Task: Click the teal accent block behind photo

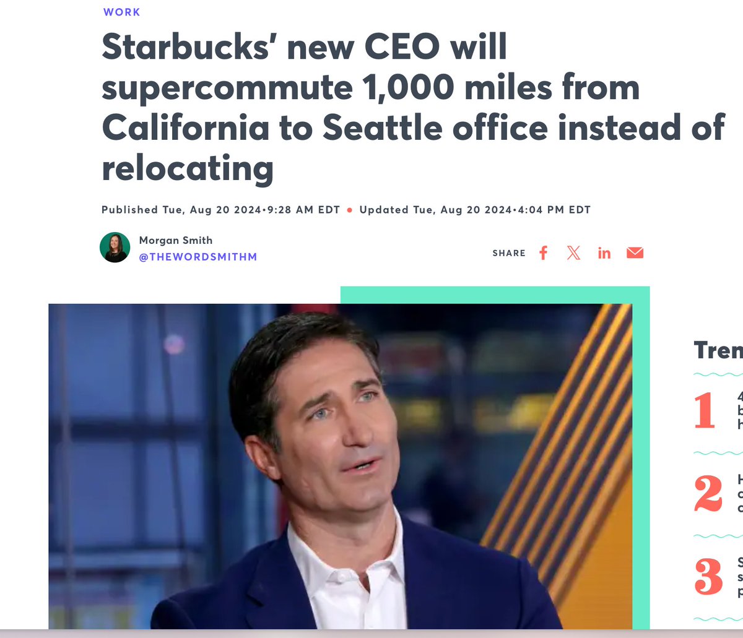Action: [641, 458]
